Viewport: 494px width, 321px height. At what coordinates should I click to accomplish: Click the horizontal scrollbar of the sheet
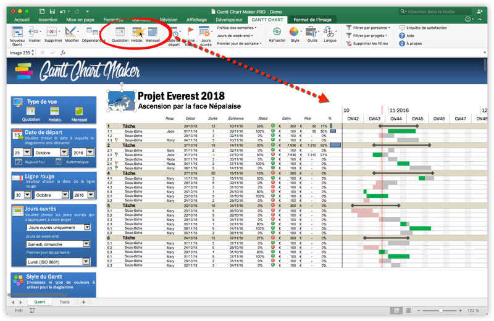[x=38, y=295]
